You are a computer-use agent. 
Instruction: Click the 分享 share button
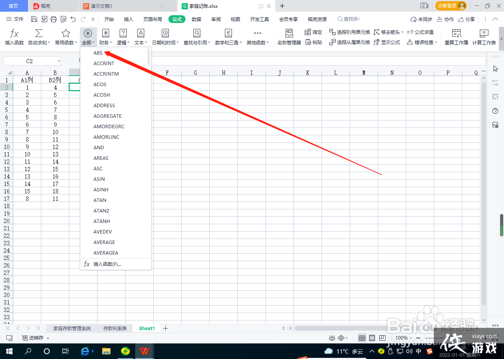coord(467,19)
